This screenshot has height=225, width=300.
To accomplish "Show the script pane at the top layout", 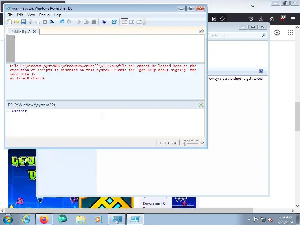I will [124, 22].
